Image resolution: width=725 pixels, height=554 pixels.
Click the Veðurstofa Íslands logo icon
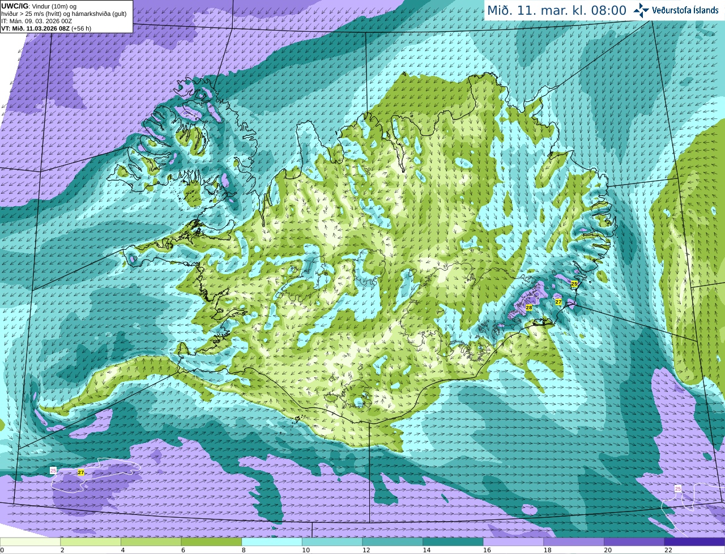641,10
